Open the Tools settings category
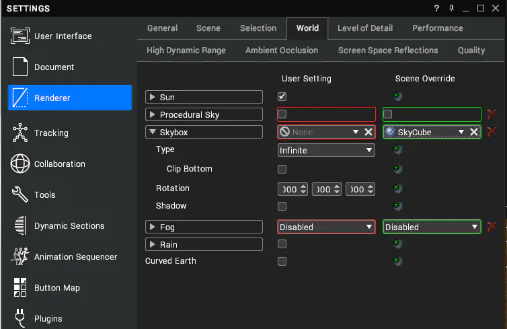 pos(69,194)
